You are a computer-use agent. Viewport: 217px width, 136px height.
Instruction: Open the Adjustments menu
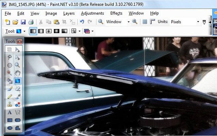click(x=92, y=13)
